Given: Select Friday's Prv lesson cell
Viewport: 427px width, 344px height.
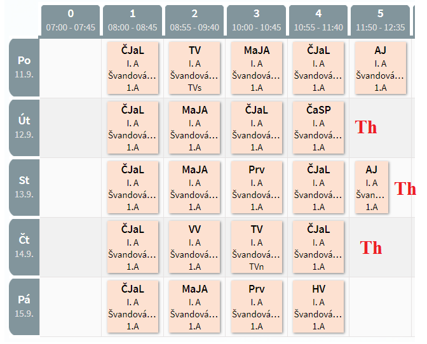Looking at the screenshot, I should click(256, 307).
